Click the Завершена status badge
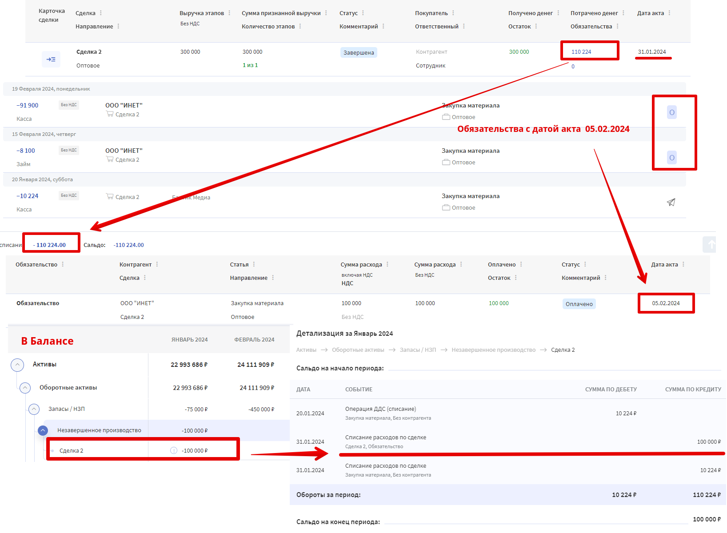 click(x=359, y=52)
